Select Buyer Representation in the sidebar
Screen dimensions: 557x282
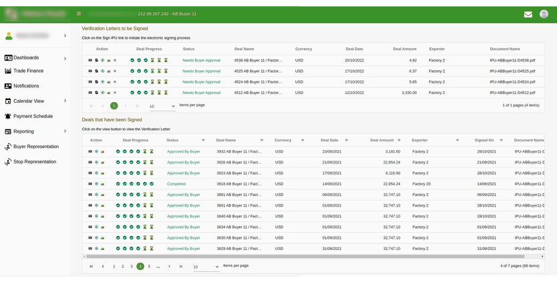pyautogui.click(x=35, y=147)
